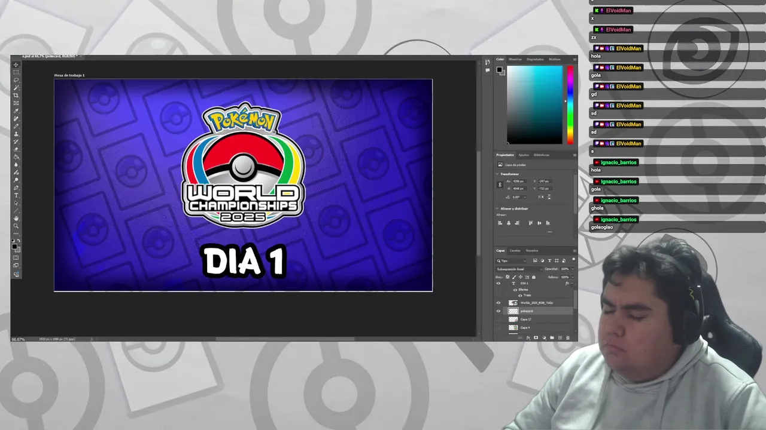Click the hue spectrum slider

570,105
